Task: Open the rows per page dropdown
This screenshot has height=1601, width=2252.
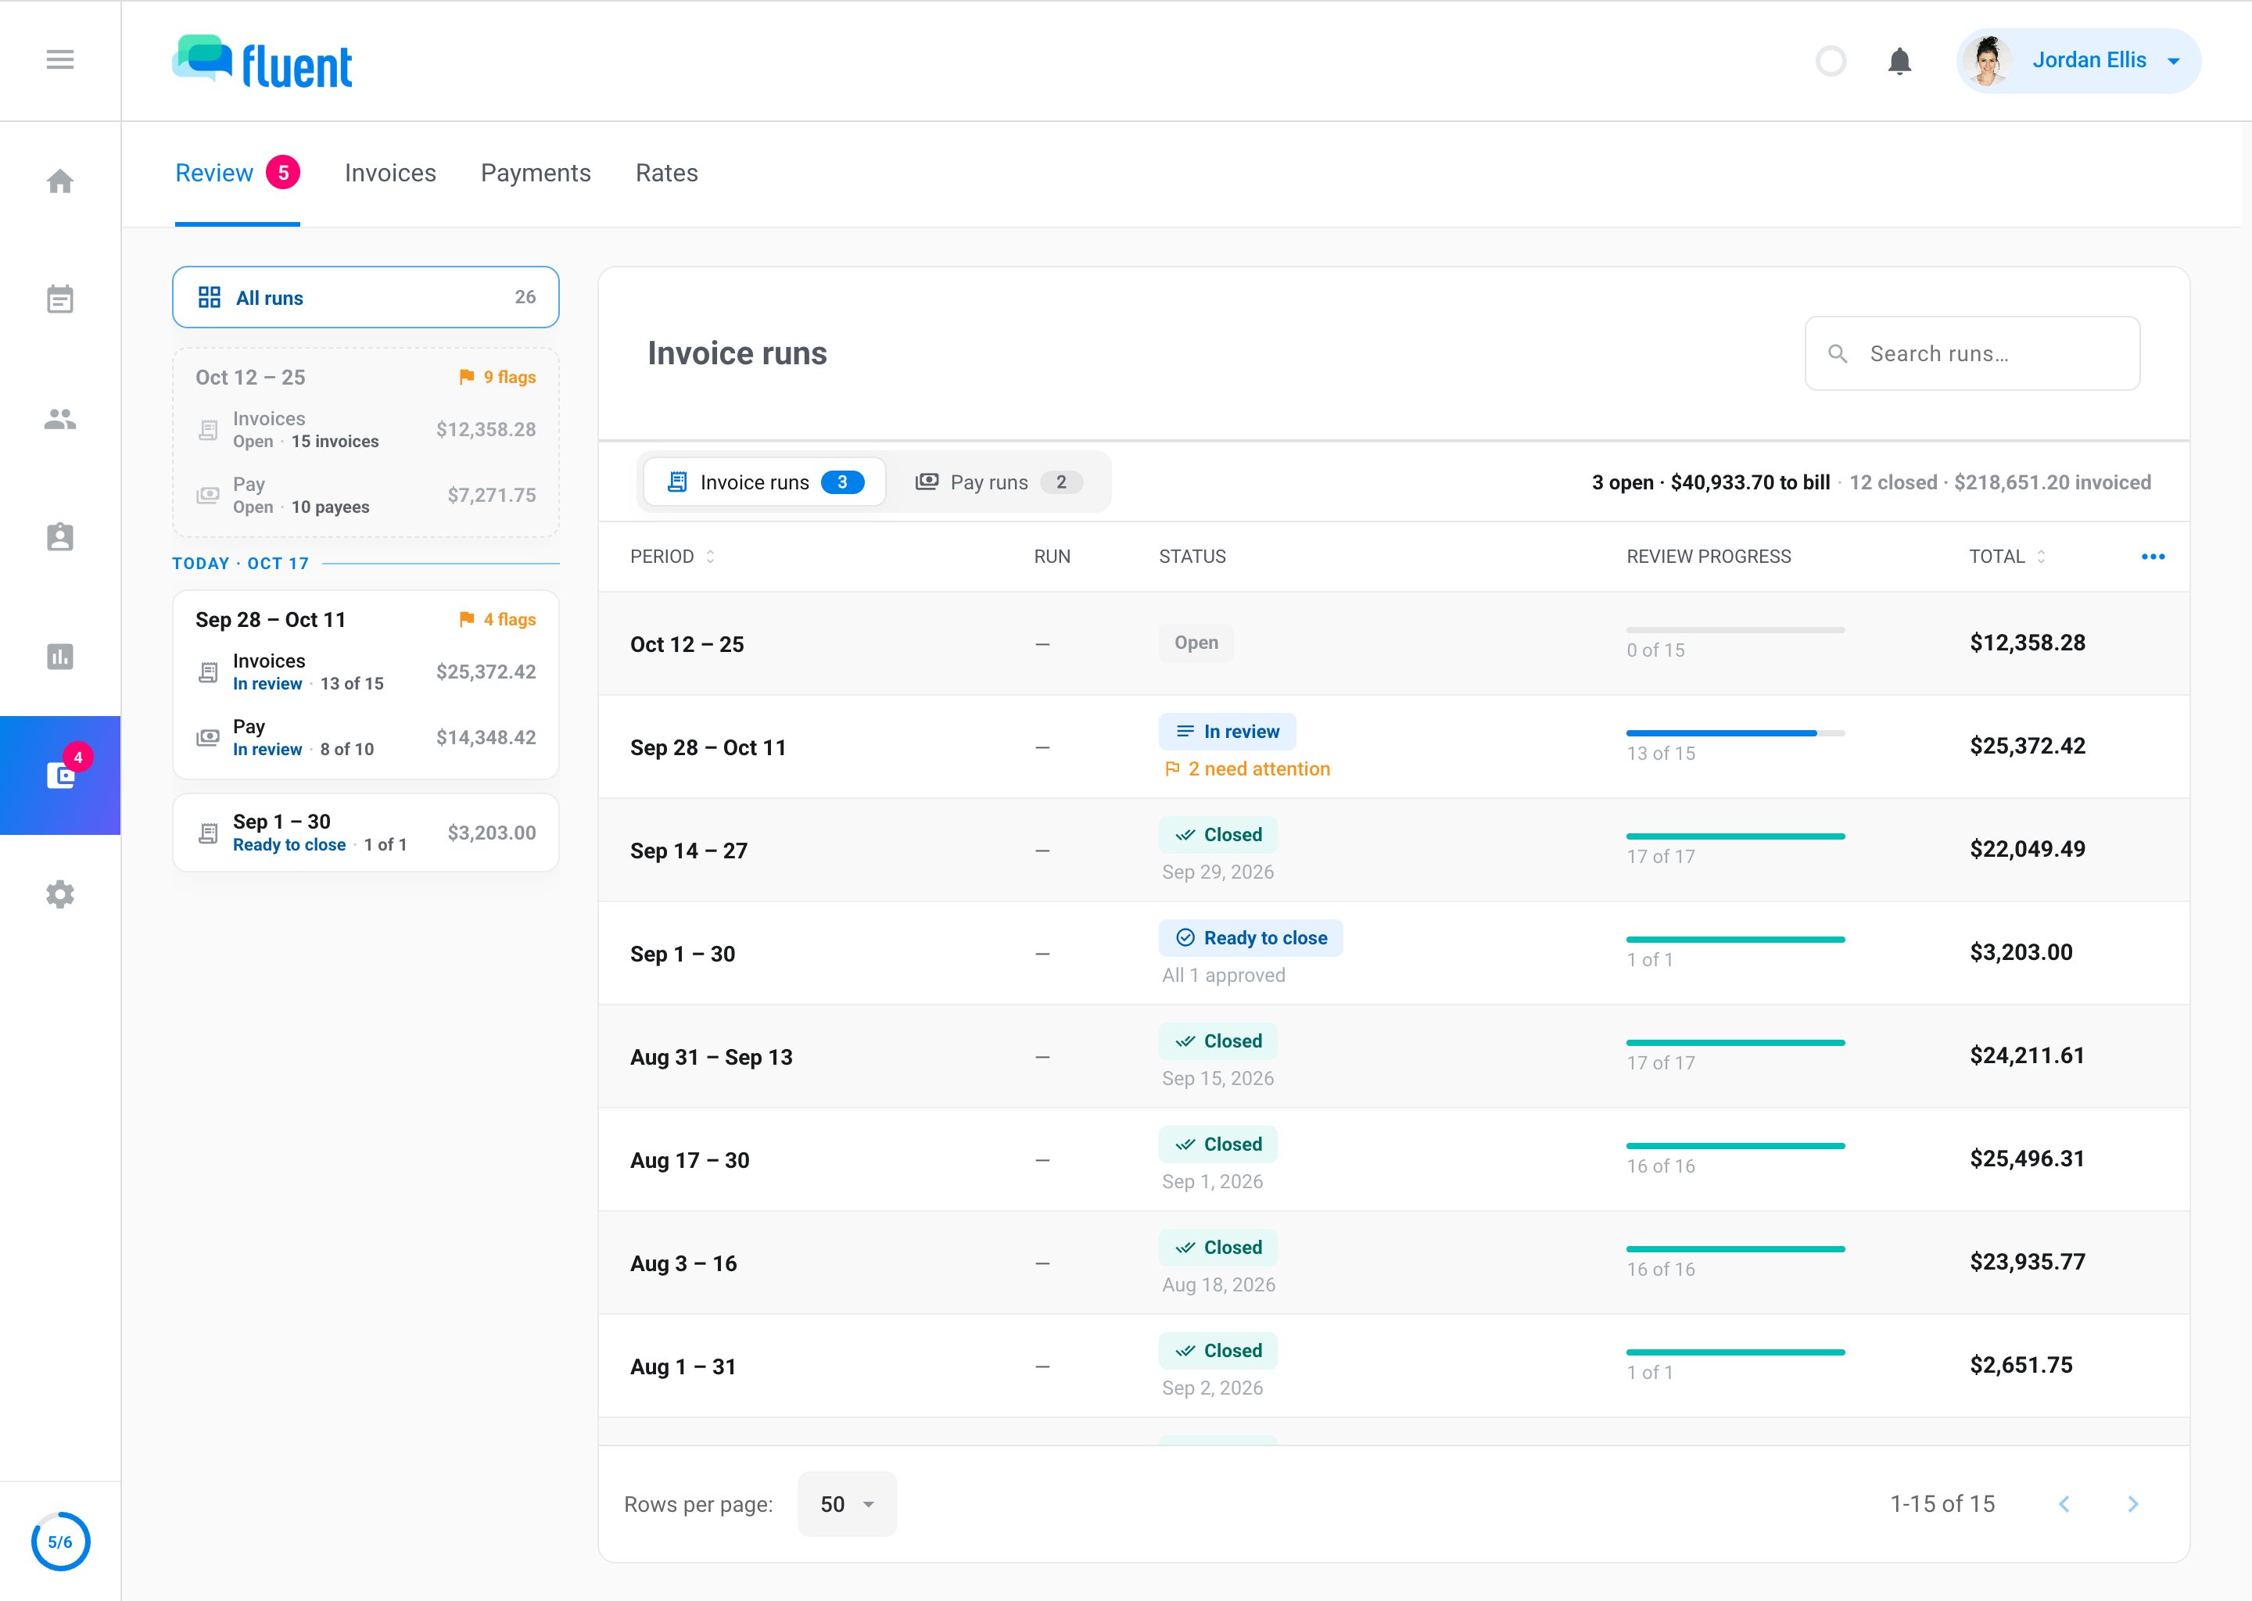Action: [847, 1504]
